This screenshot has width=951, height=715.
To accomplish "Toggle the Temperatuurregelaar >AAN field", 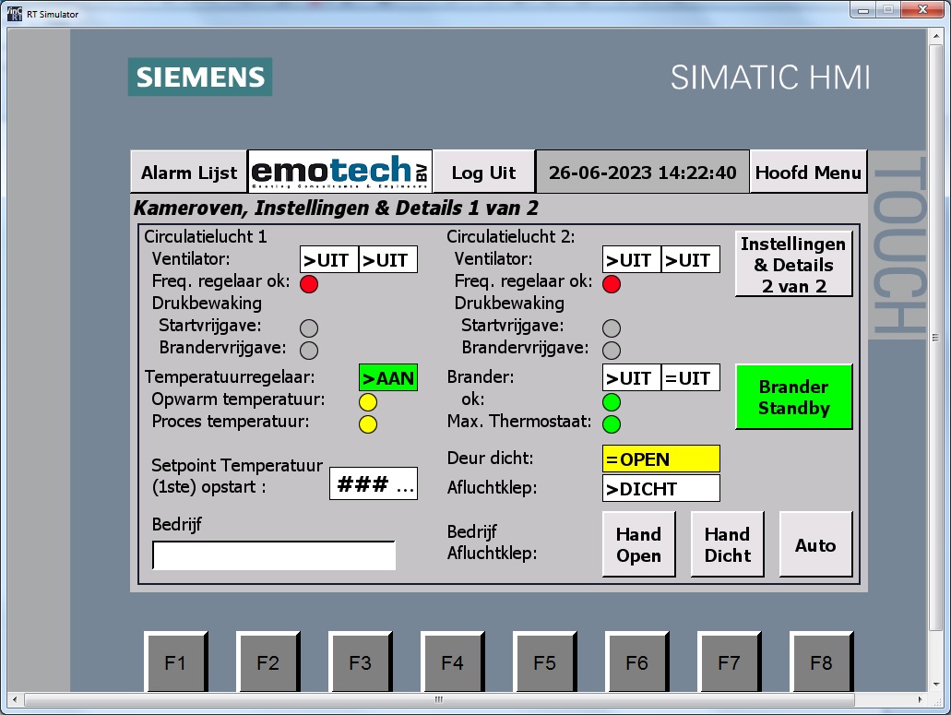I will point(387,377).
